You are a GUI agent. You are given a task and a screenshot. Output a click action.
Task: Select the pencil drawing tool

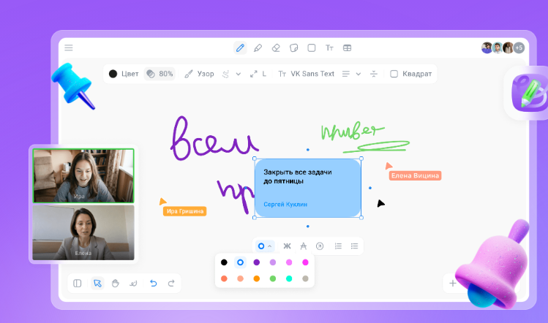[x=240, y=47]
